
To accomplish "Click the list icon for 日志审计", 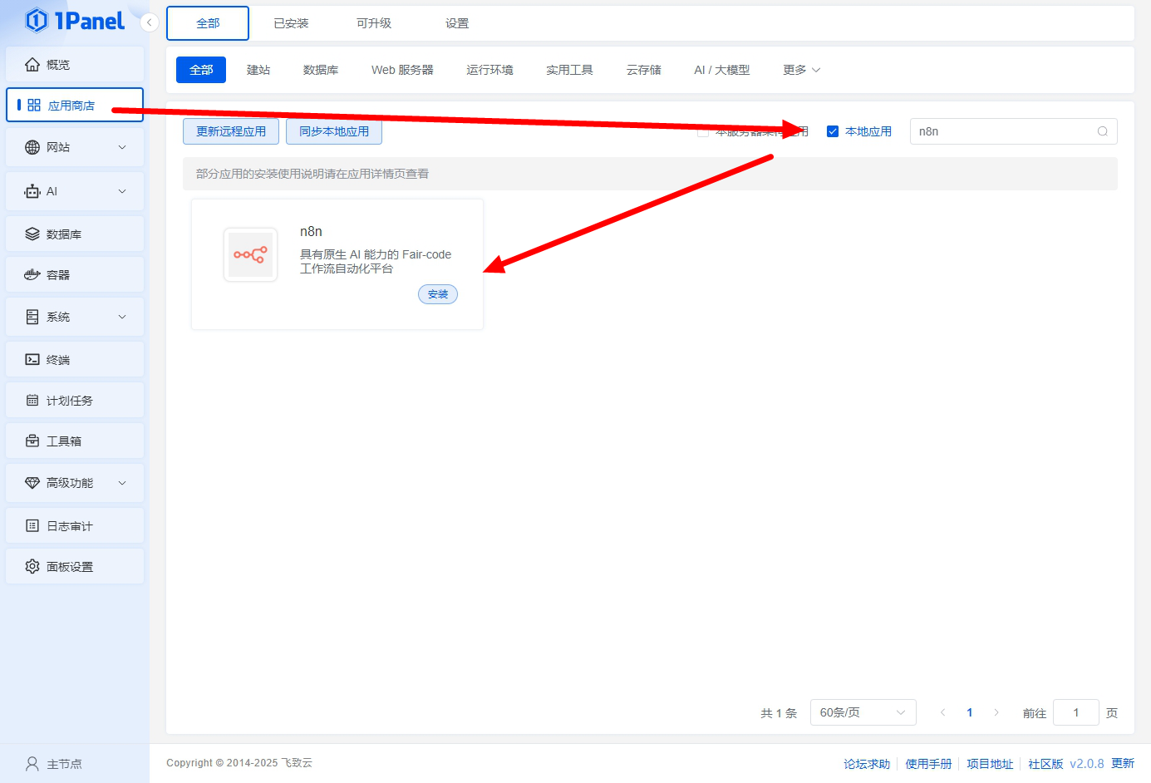I will coord(32,525).
